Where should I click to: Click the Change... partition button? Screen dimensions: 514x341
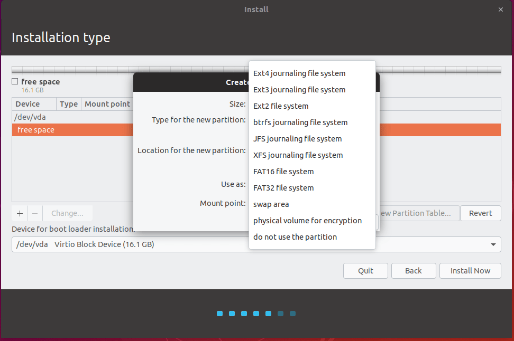click(67, 213)
